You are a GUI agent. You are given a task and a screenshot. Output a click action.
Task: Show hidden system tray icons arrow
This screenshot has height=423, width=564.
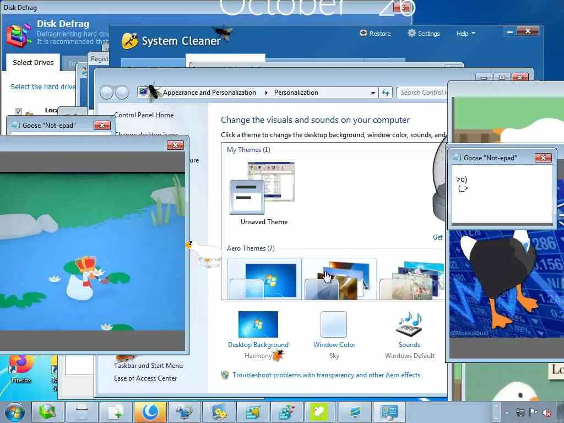(507, 413)
